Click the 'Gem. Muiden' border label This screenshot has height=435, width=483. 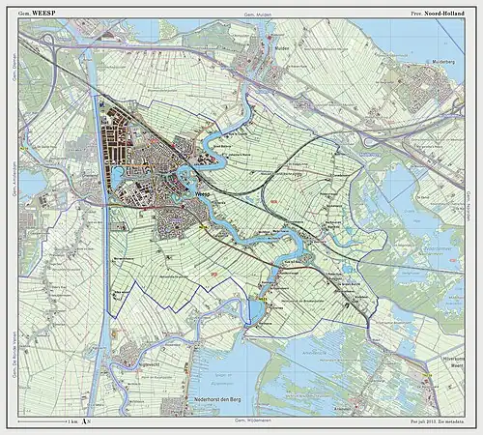(258, 14)
